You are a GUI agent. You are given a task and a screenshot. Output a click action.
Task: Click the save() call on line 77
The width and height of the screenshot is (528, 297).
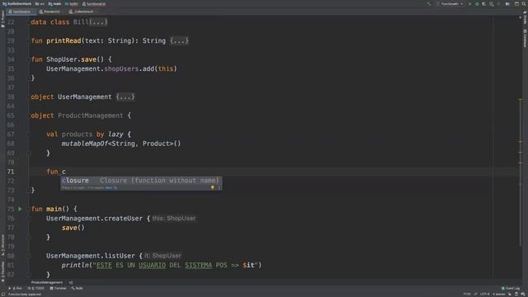(73, 228)
